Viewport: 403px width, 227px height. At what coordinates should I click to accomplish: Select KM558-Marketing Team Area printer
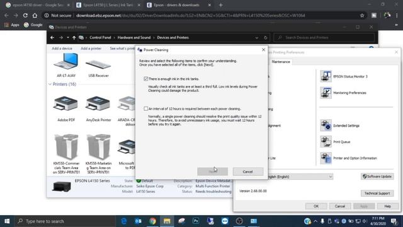pyautogui.click(x=98, y=154)
